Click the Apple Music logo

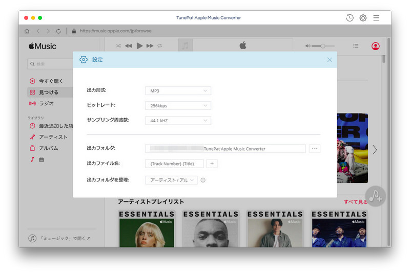pyautogui.click(x=43, y=46)
